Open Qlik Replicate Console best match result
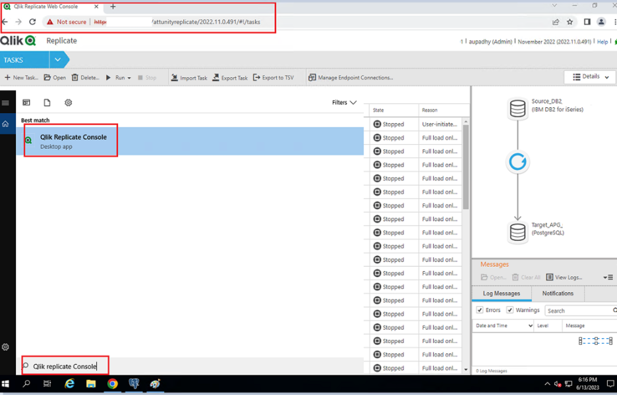This screenshot has height=395, width=617. [190, 141]
